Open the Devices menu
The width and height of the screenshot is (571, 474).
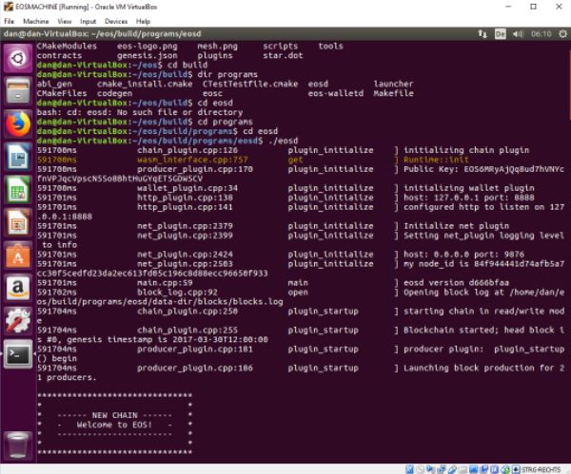click(116, 21)
